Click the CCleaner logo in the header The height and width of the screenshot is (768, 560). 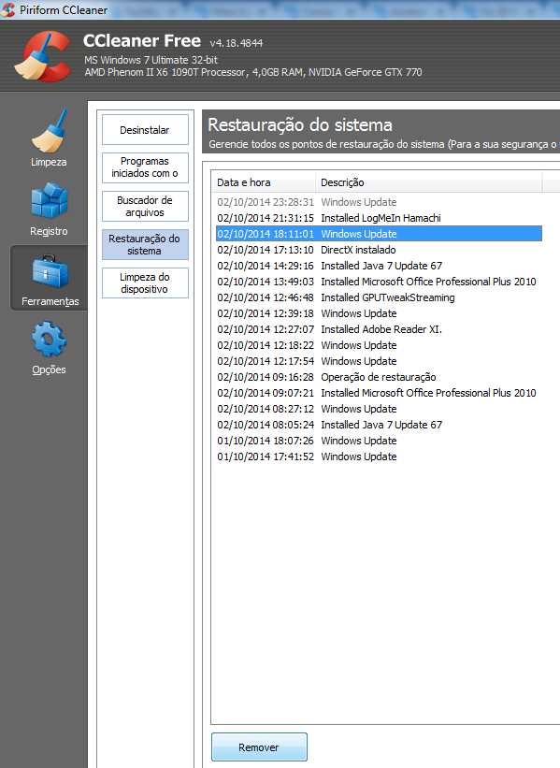[43, 56]
